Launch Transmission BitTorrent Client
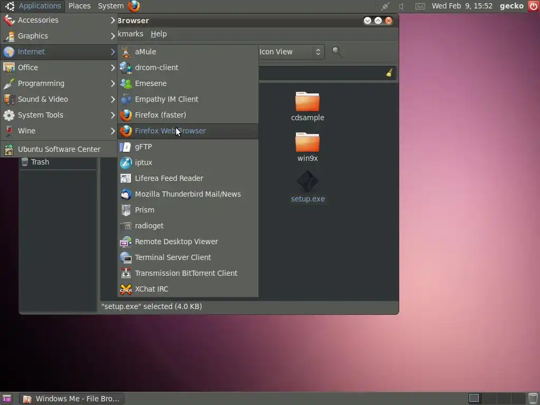 [188, 274]
